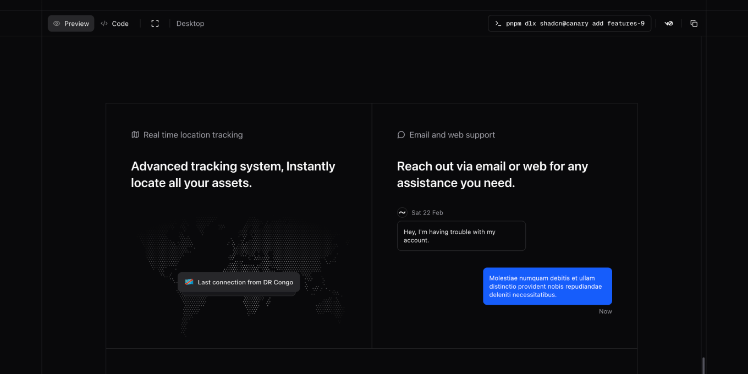Viewport: 748px width, 374px height.
Task: Click the Last connection from DR Congo tooltip
Action: point(245,282)
